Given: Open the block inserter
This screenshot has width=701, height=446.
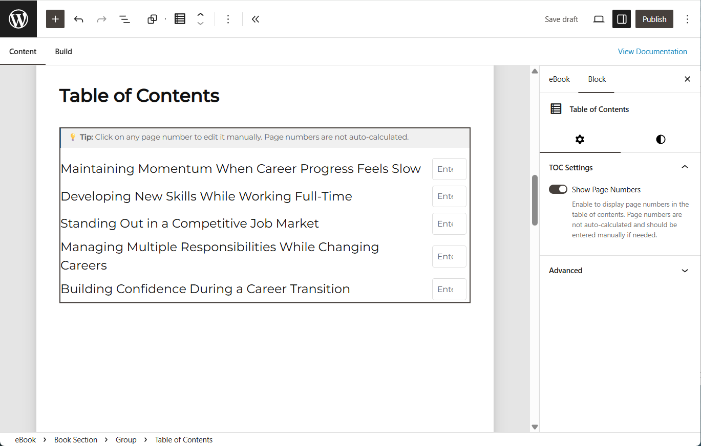Looking at the screenshot, I should [x=55, y=19].
